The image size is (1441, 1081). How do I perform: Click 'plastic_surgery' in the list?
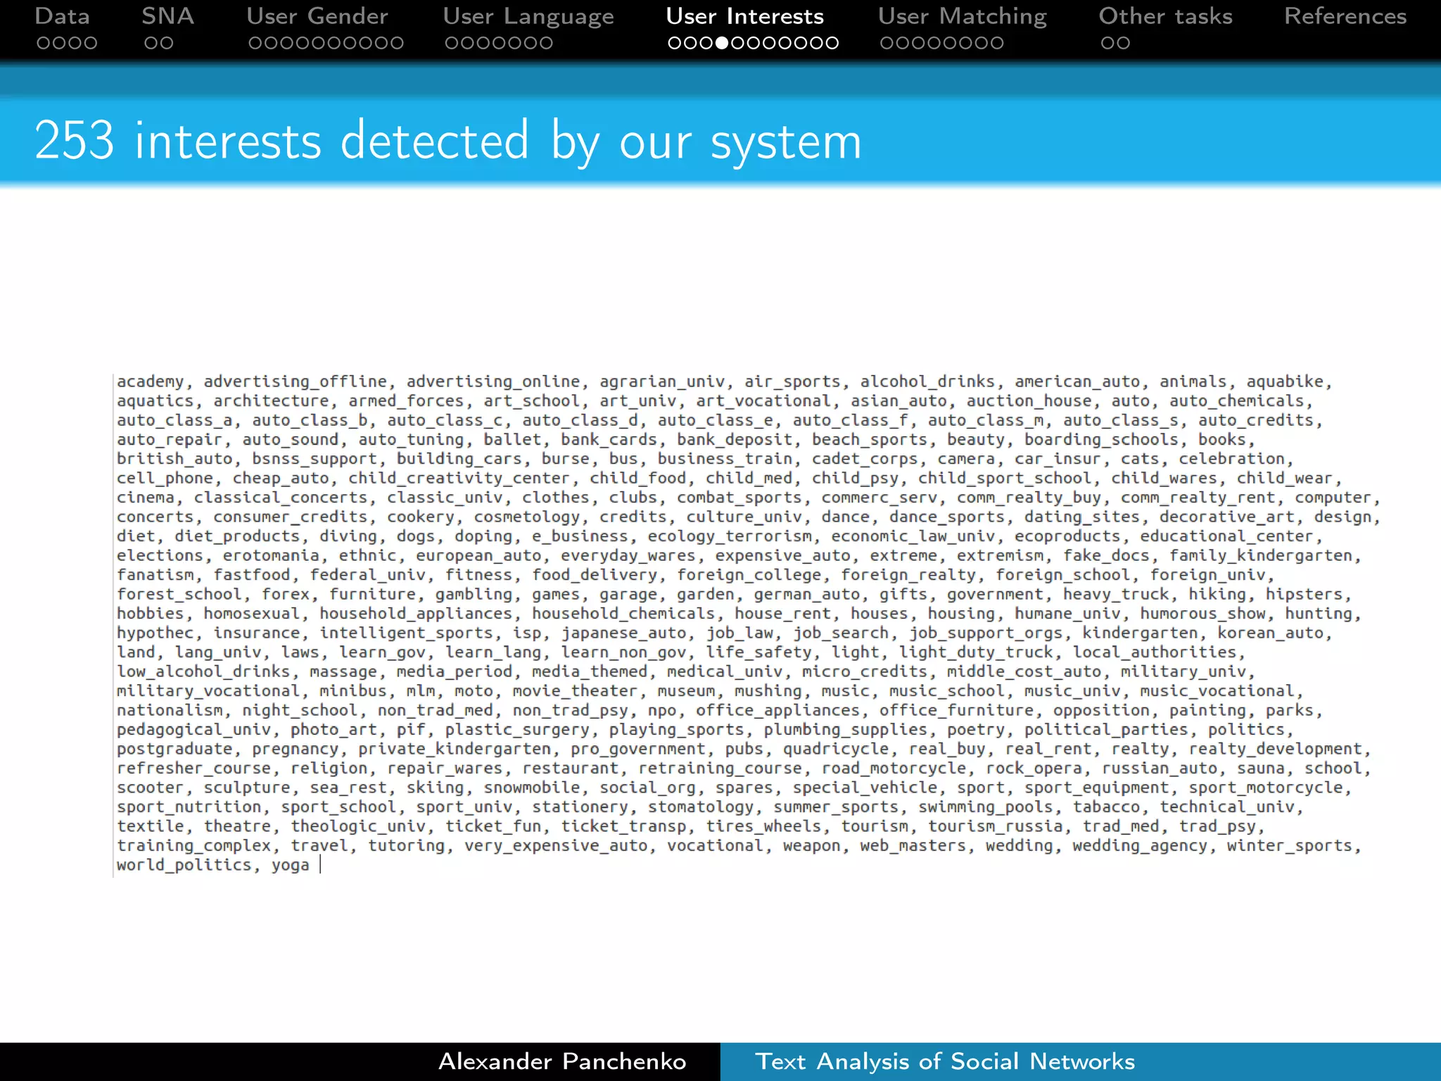point(517,731)
